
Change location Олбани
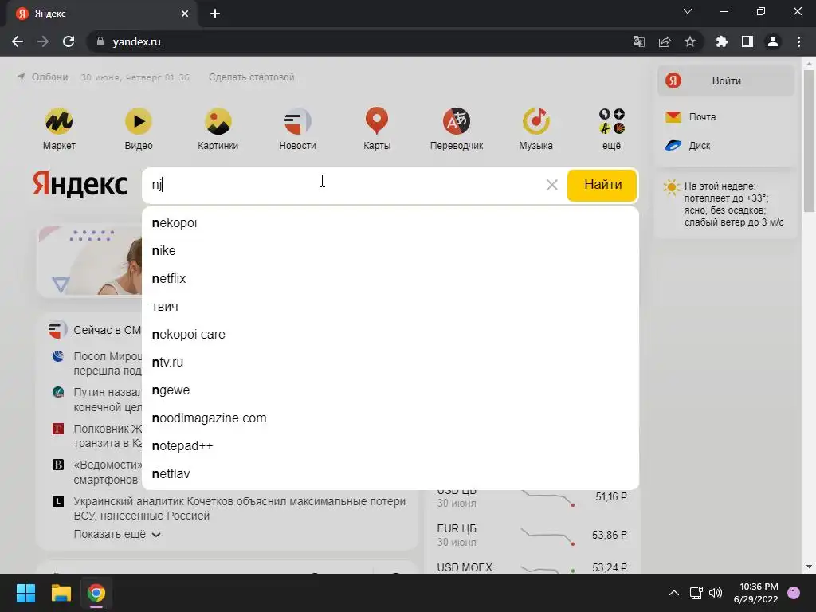pyautogui.click(x=43, y=77)
